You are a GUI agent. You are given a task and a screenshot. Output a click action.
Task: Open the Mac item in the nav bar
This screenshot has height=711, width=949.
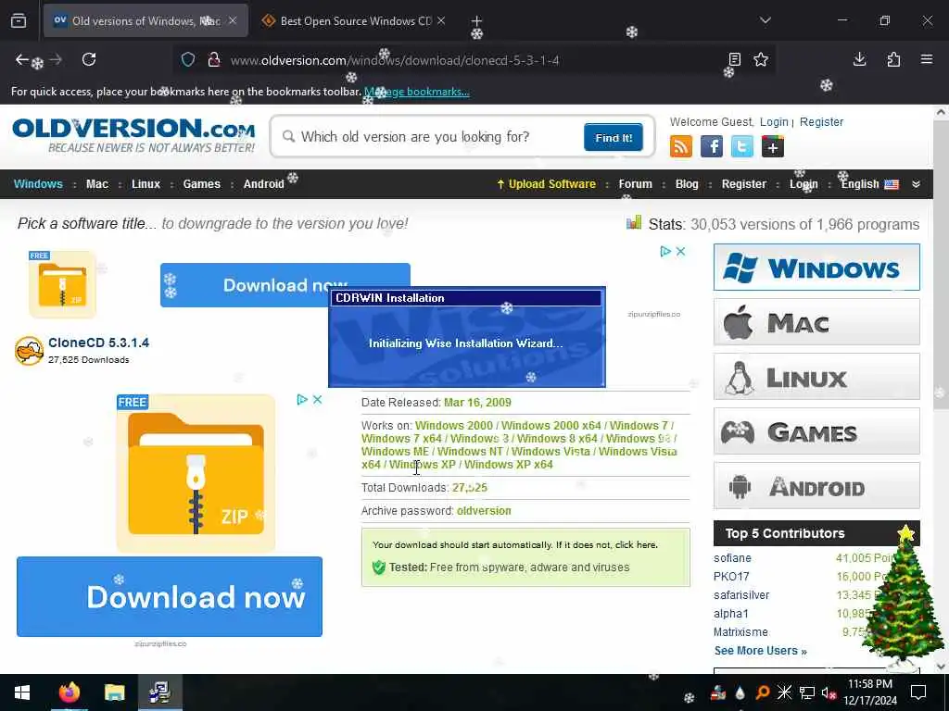(x=96, y=184)
